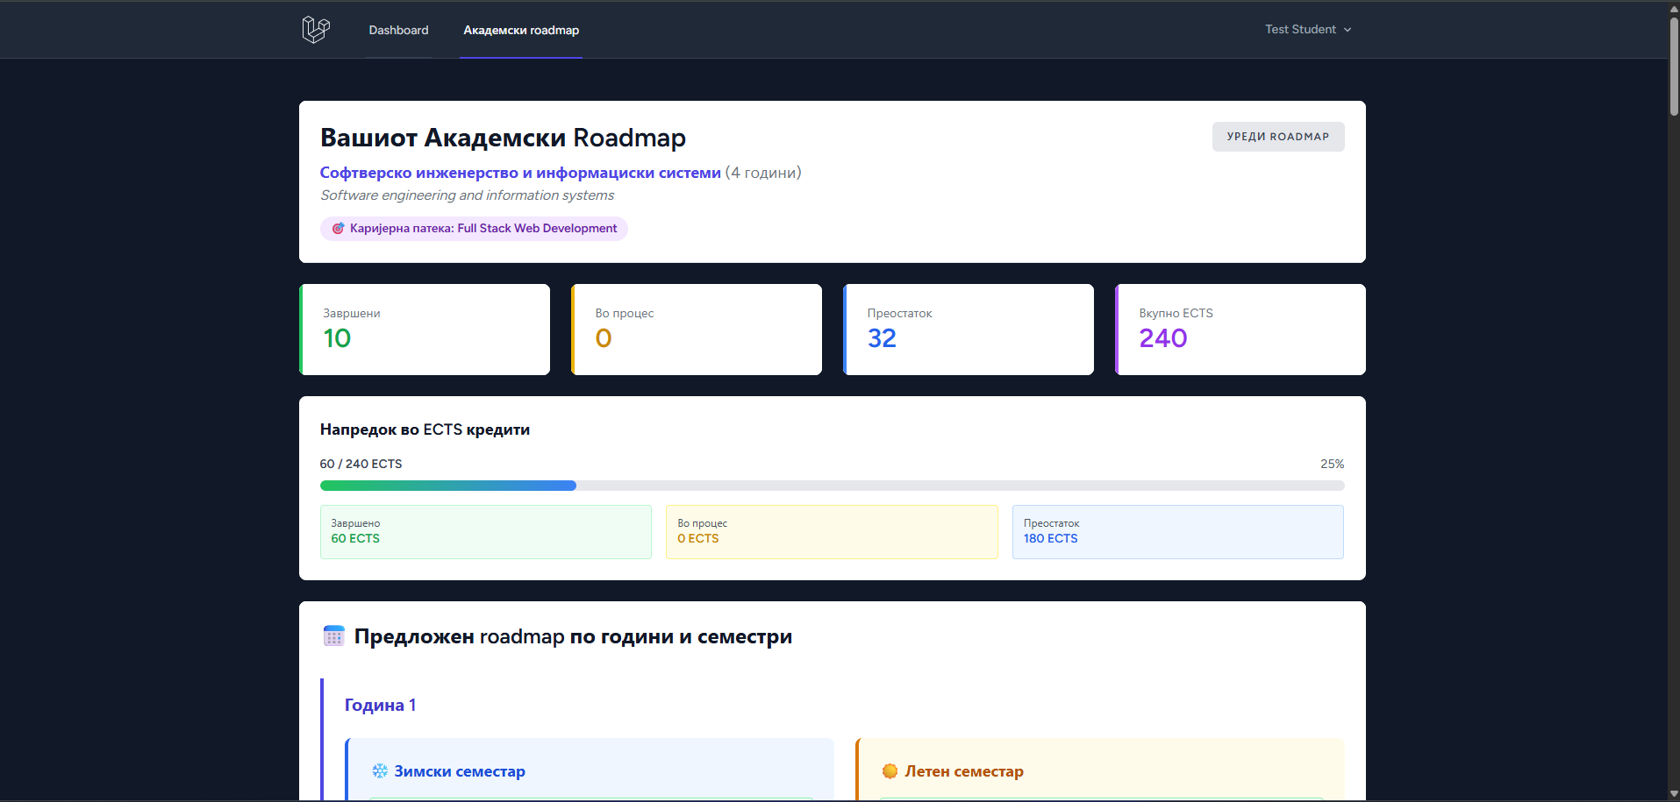The height and width of the screenshot is (802, 1680).
Task: Select the Преостаток 32 stat card
Action: pyautogui.click(x=969, y=330)
